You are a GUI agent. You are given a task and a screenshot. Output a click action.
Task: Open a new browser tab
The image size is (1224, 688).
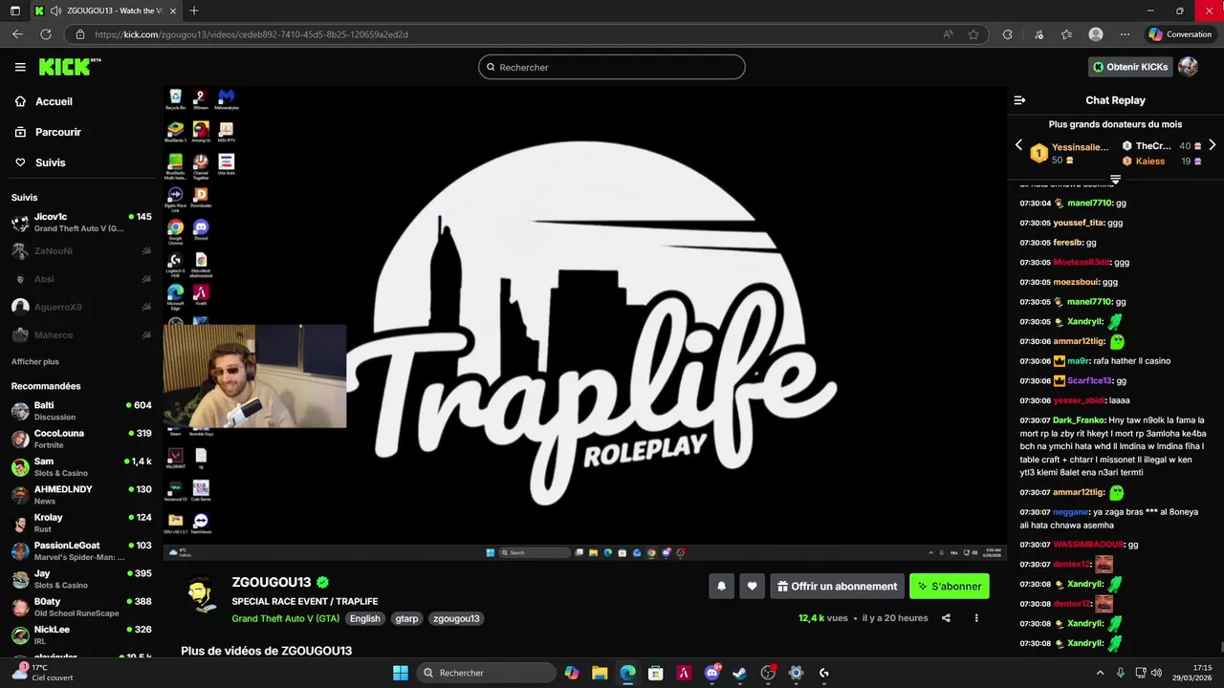coord(194,11)
